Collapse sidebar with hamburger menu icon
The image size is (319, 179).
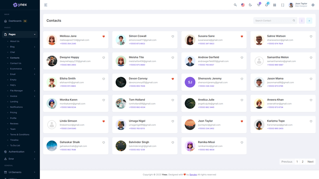[46, 5]
